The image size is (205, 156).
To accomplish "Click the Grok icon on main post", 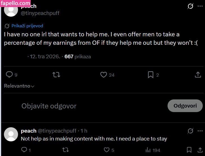I will (x=190, y=6).
